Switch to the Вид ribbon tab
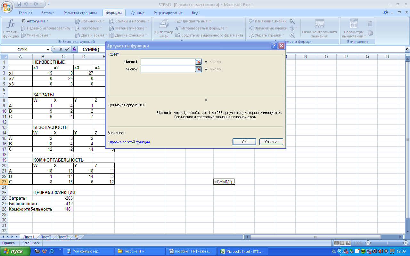 [195, 13]
